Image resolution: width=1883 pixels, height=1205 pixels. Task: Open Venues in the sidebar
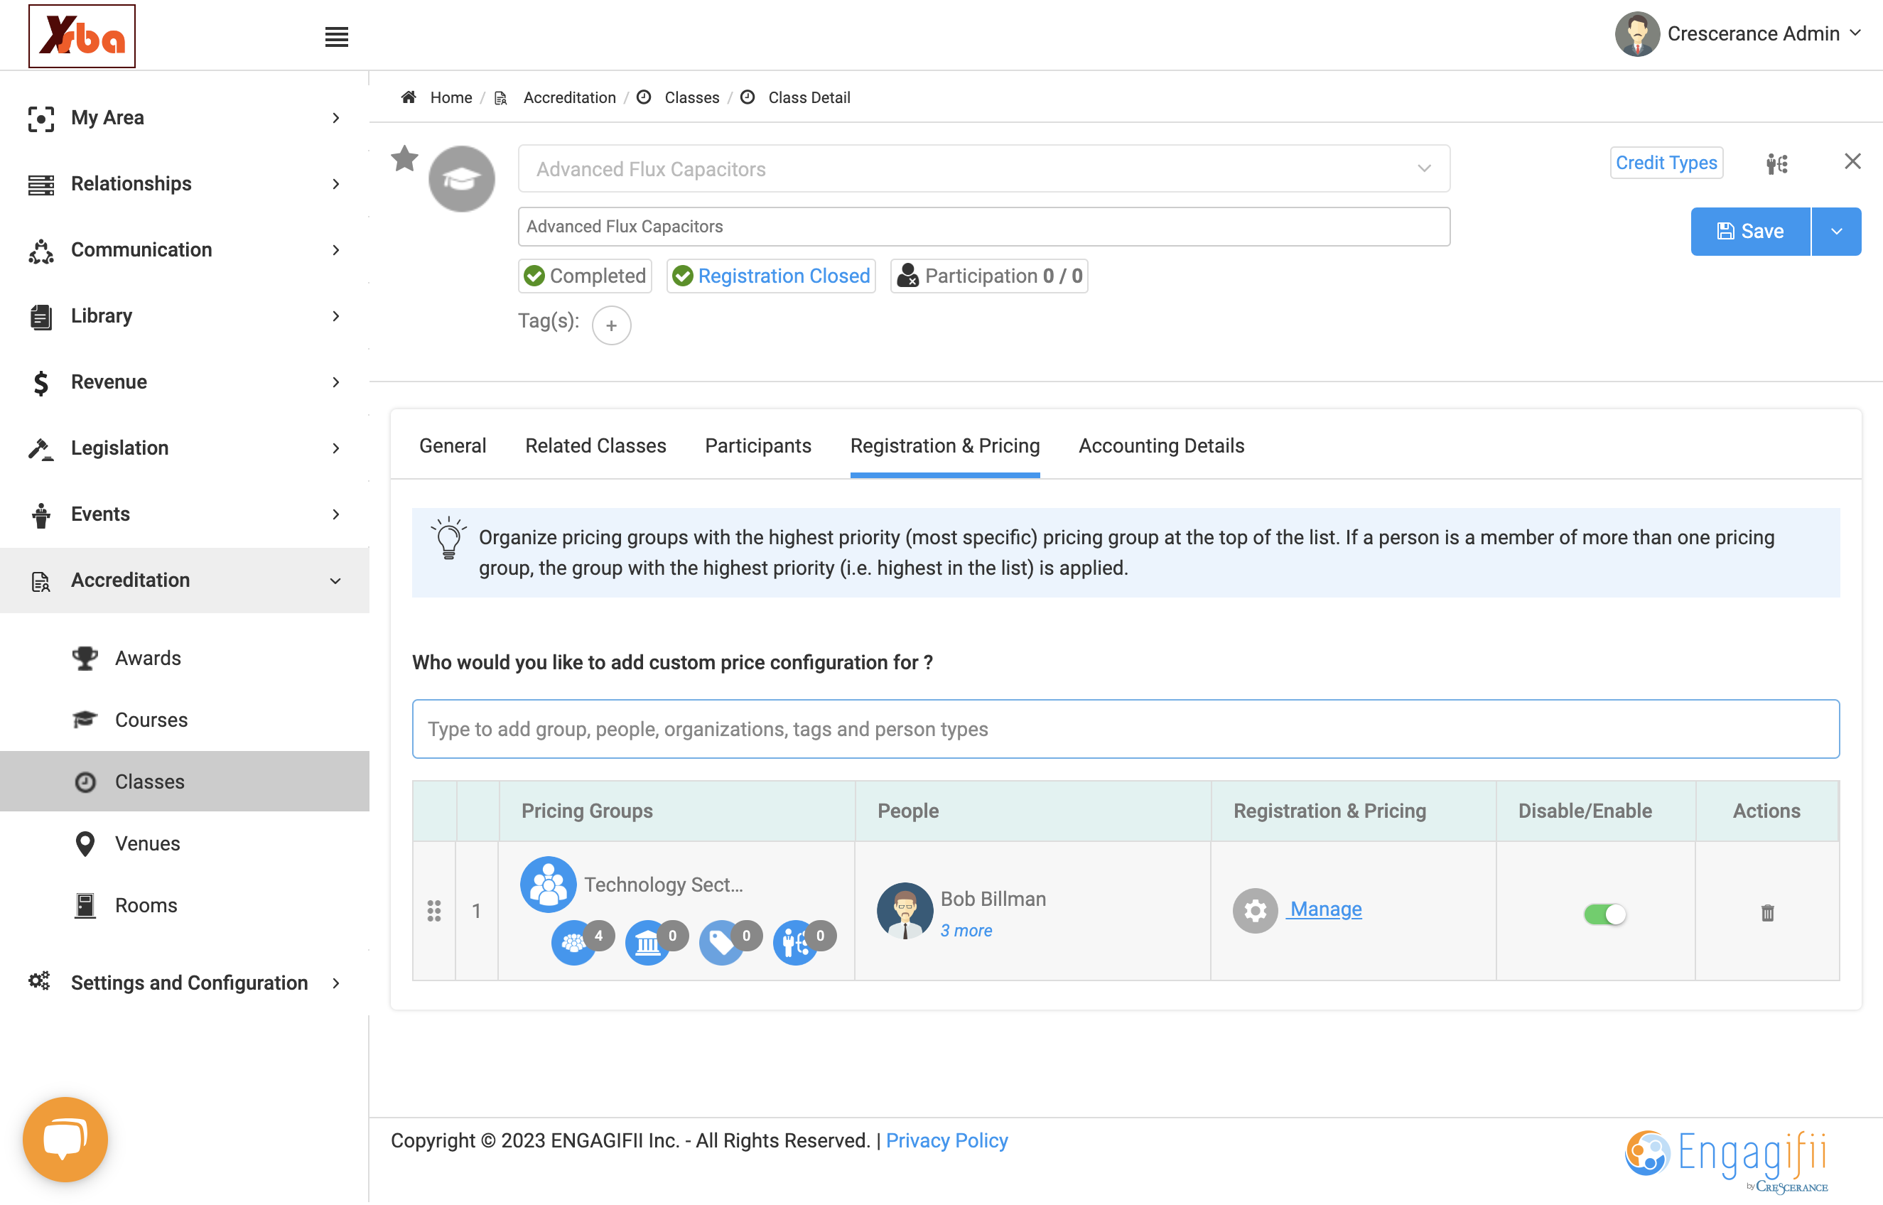pos(147,843)
